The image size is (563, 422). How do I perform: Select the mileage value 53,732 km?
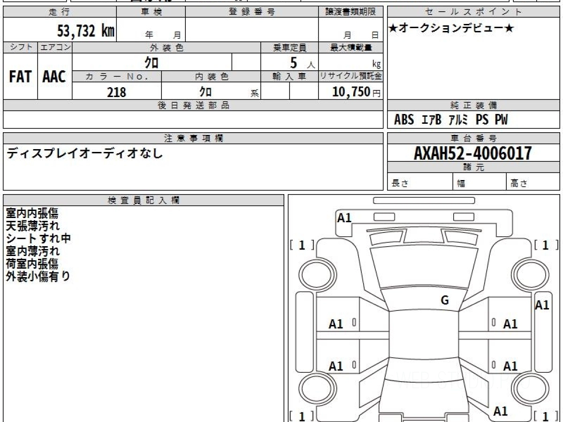click(x=86, y=31)
